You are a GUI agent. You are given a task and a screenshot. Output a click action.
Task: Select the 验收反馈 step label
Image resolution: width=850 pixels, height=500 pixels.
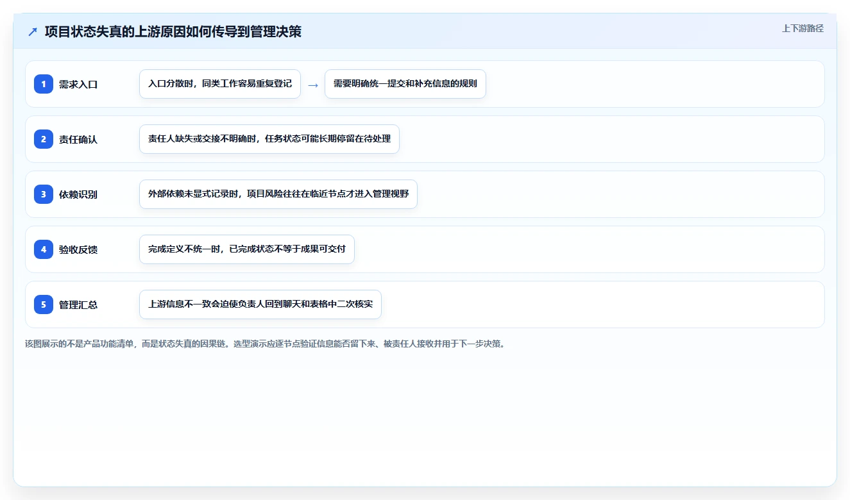click(x=78, y=249)
